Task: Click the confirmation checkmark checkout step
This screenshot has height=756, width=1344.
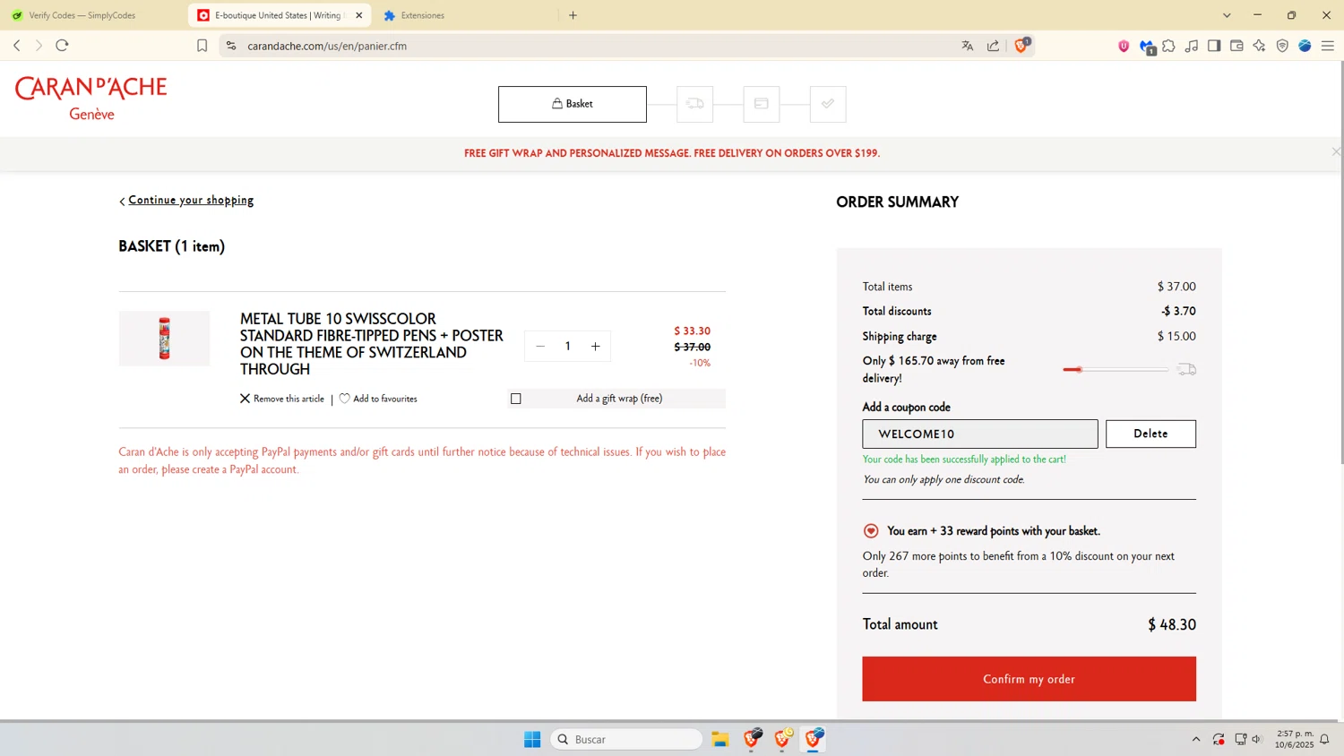Action: click(827, 104)
